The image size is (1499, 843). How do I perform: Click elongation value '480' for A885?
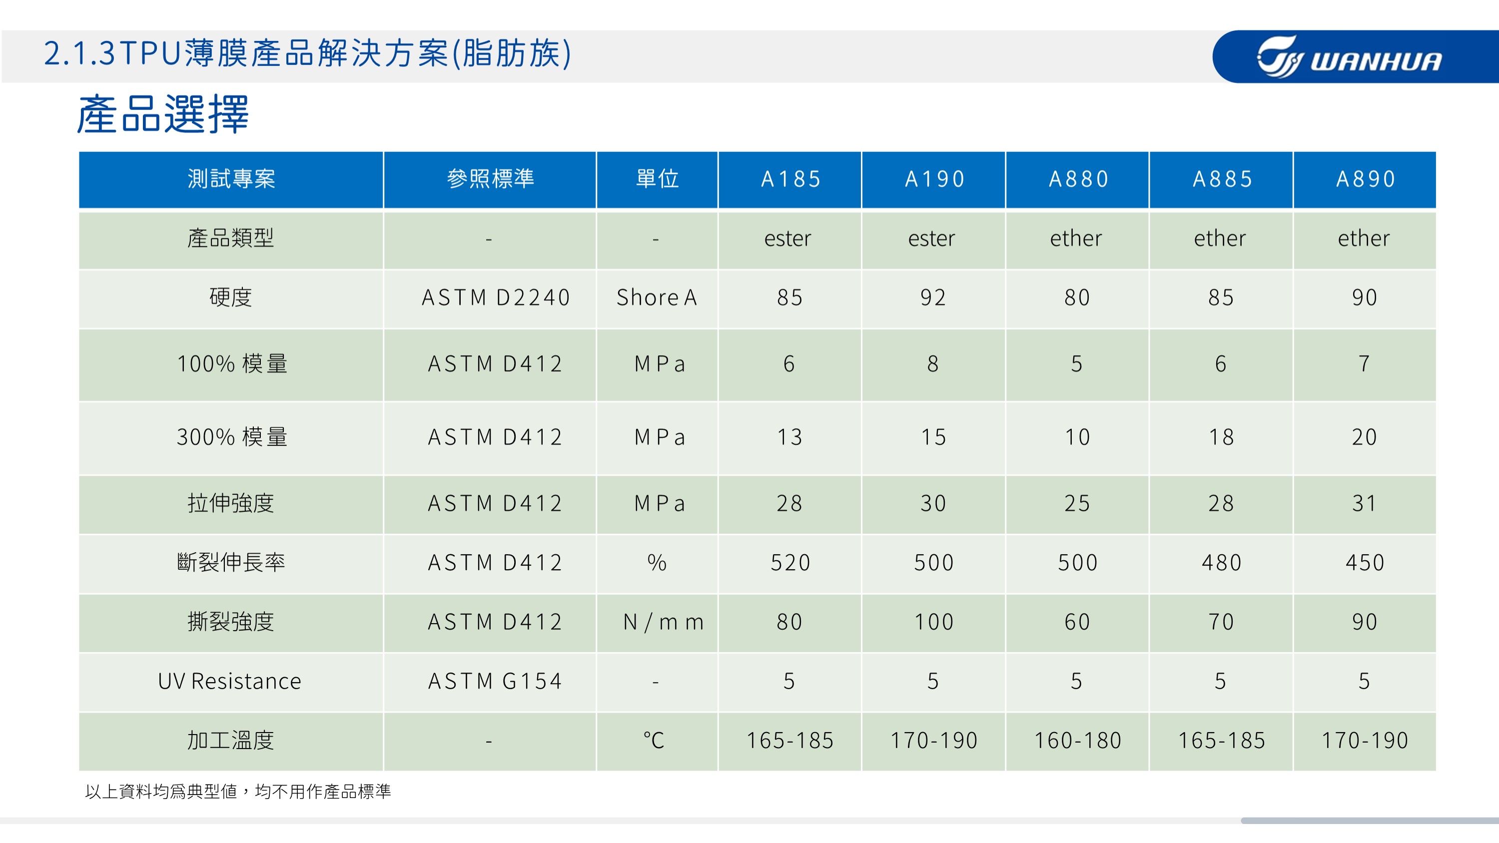coord(1221,563)
